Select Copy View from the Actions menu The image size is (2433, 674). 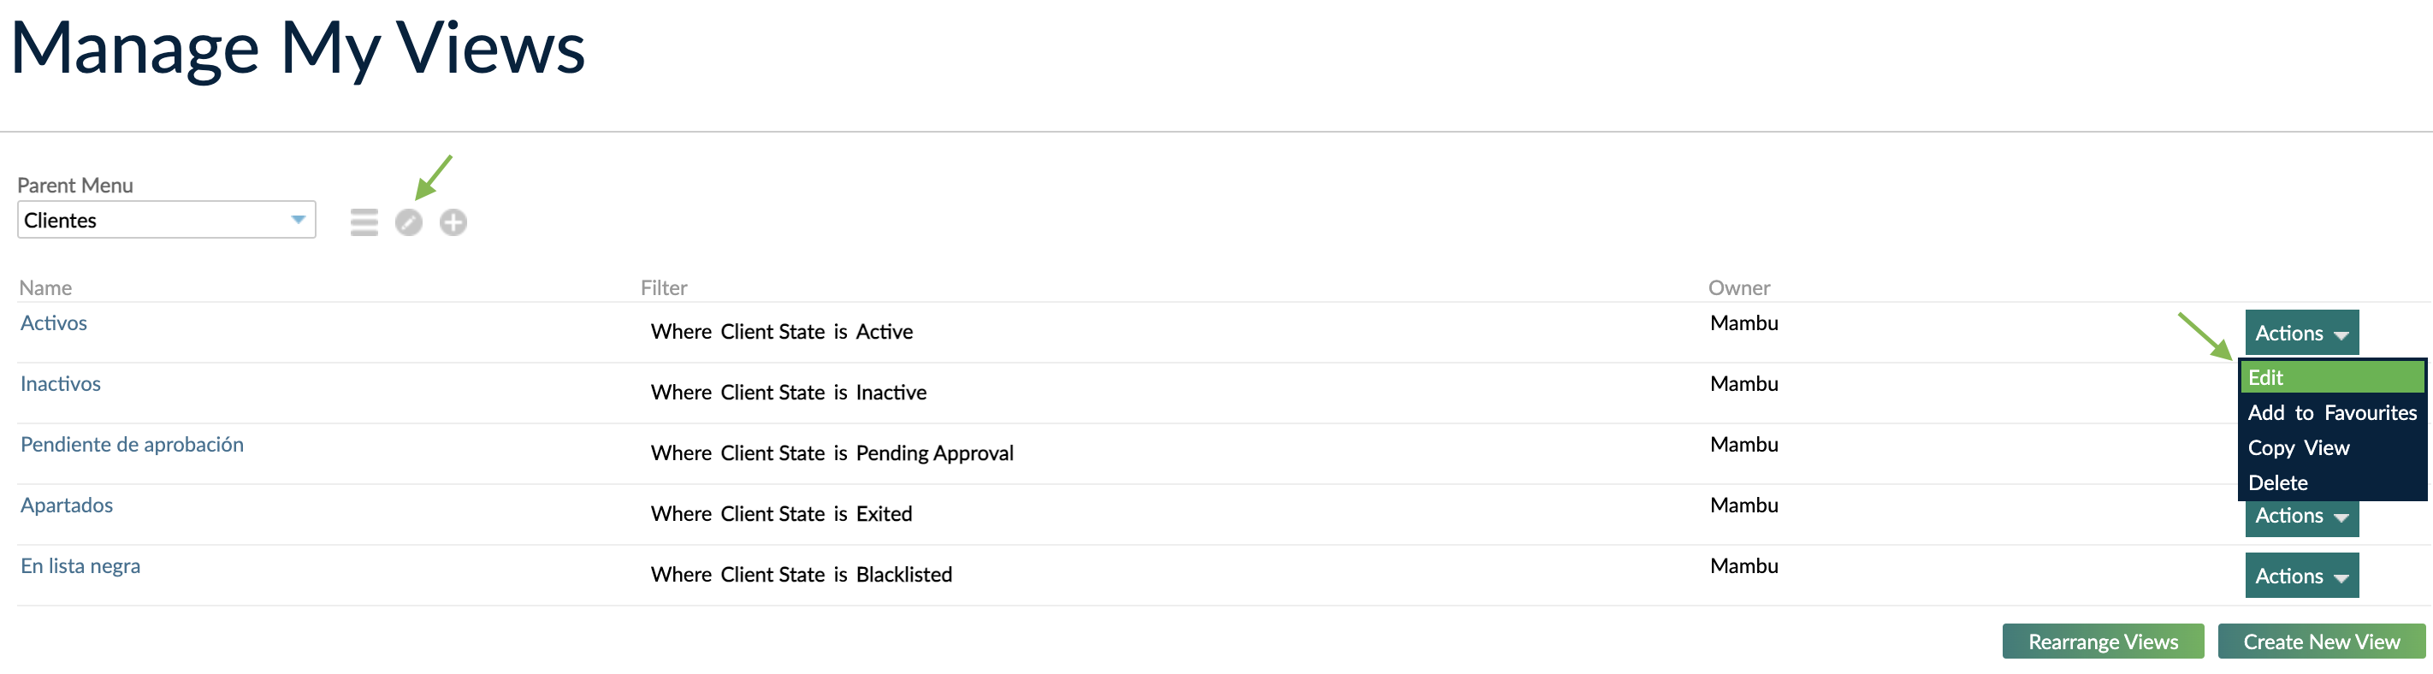coord(2299,447)
